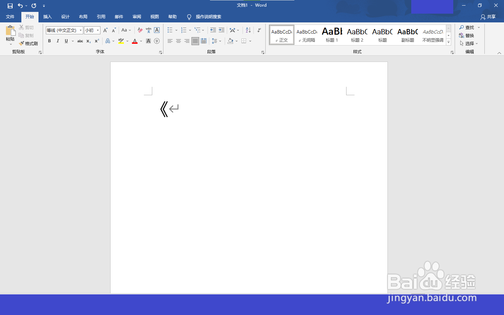Click the 替换 replace button
The width and height of the screenshot is (504, 315).
coord(467,35)
